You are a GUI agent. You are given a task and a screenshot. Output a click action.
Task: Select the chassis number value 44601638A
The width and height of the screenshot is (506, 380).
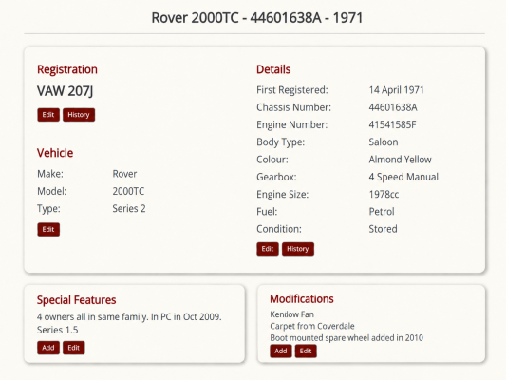pyautogui.click(x=393, y=107)
